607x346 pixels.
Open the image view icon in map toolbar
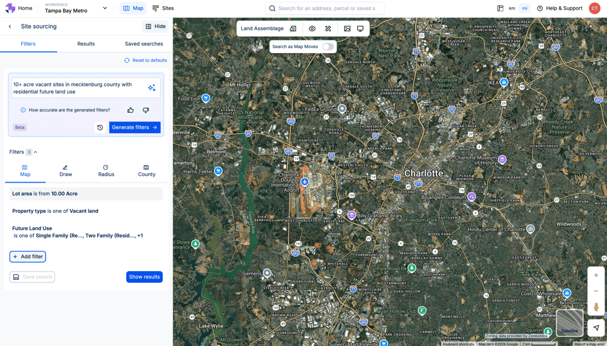347,29
